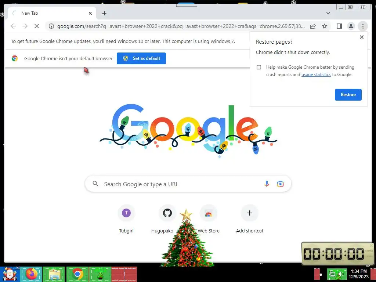Enable sending crash reports checkbox

[259, 67]
